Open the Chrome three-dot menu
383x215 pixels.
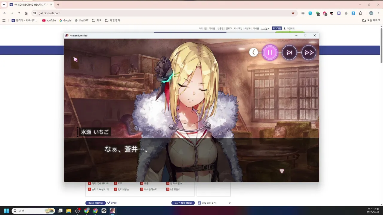(x=379, y=13)
